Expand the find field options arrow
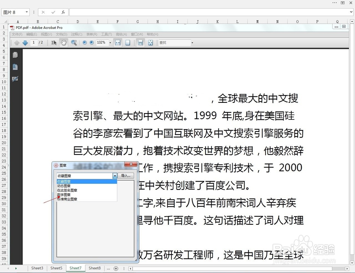 point(192,43)
